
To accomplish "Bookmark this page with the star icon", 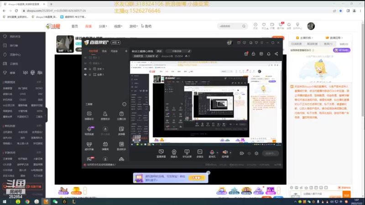I will pyautogui.click(x=340, y=10).
